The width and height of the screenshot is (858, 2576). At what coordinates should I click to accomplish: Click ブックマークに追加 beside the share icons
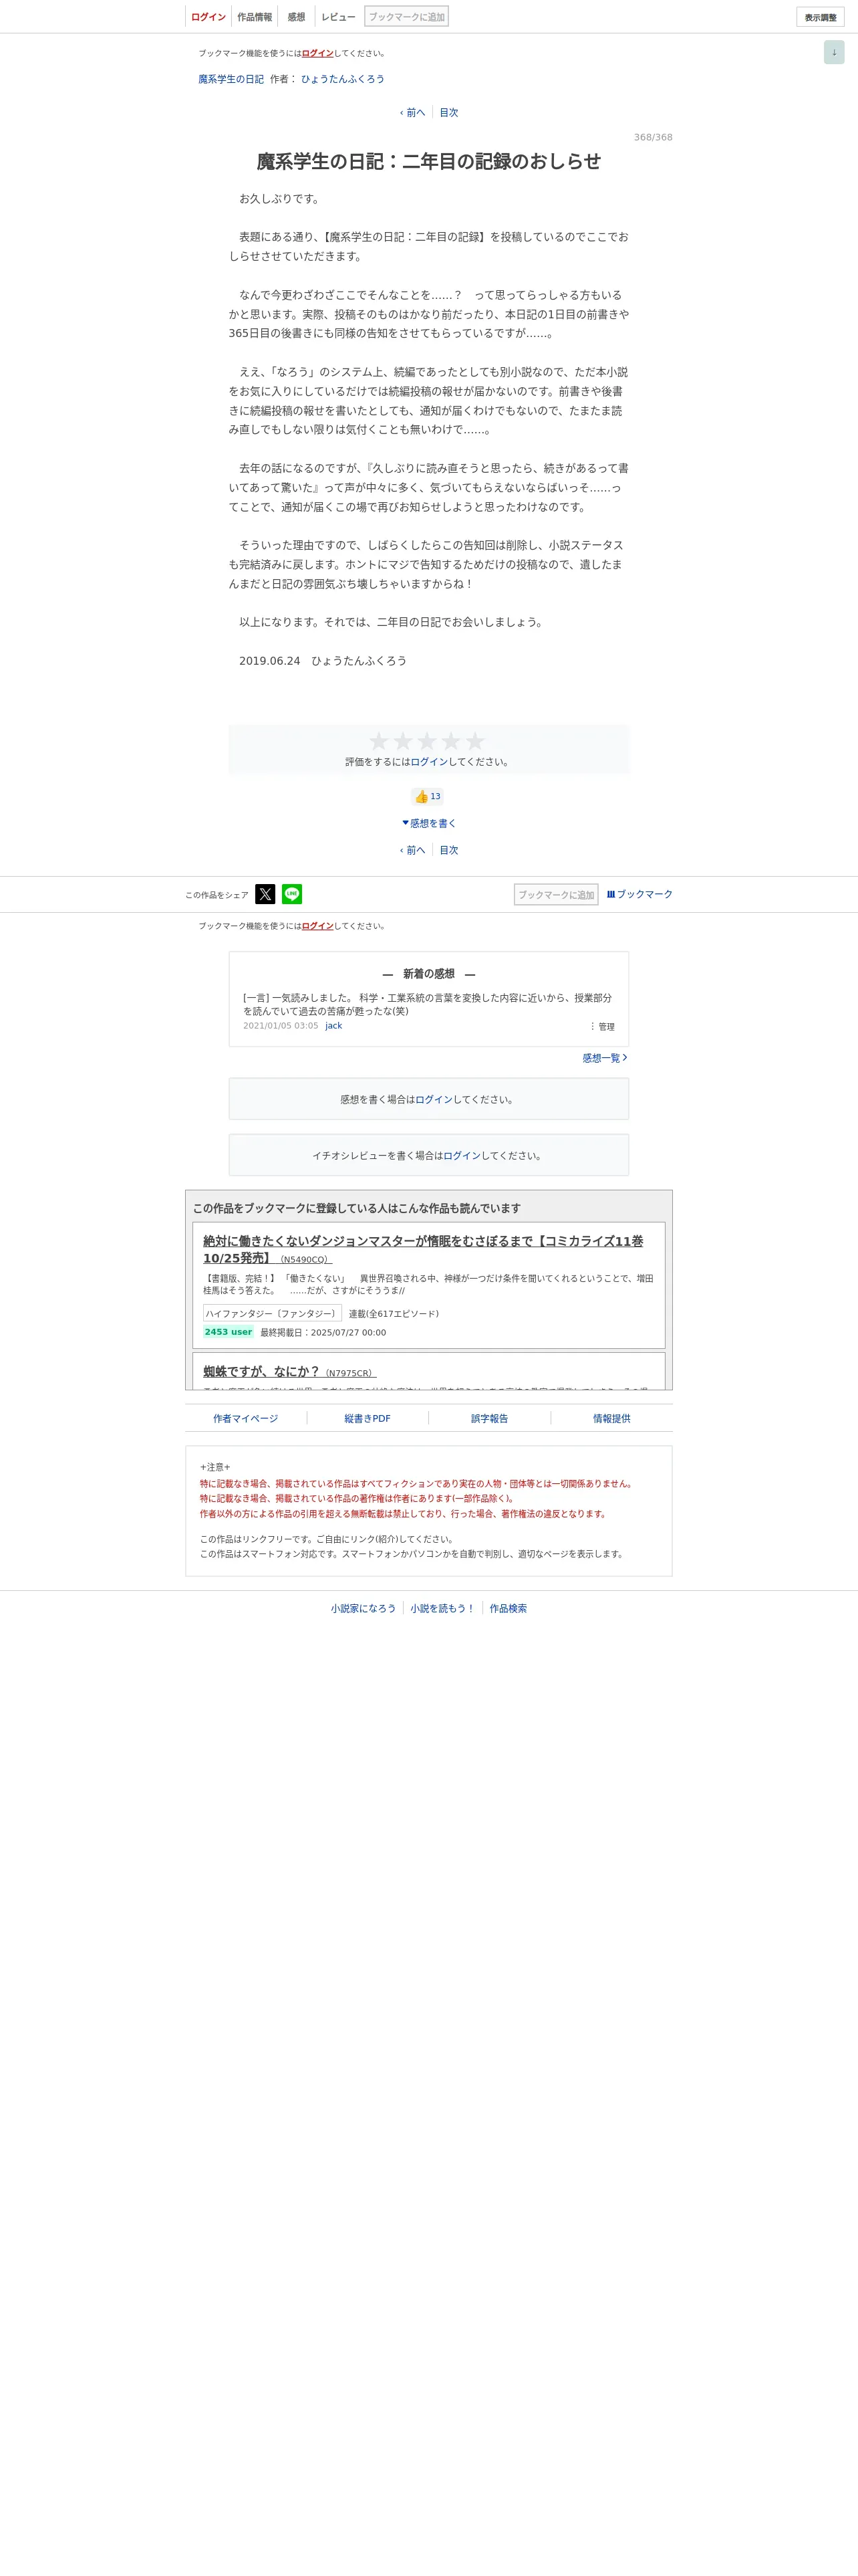557,894
